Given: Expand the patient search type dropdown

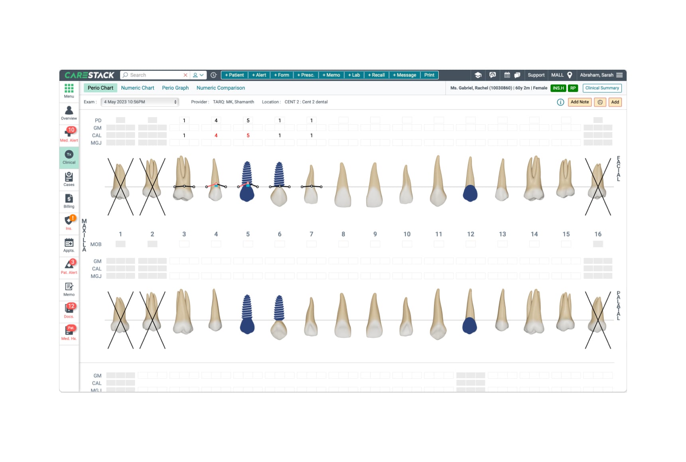Looking at the screenshot, I should pos(198,75).
